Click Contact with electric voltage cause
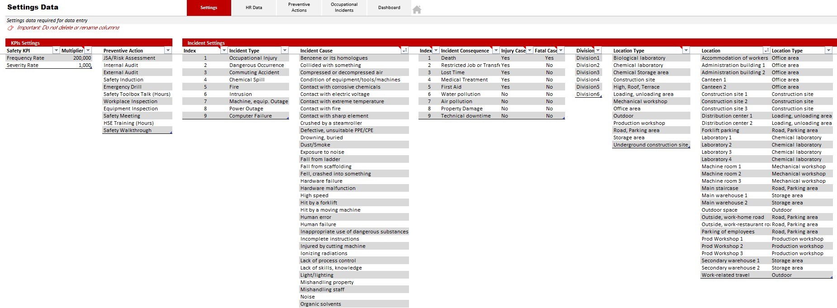Image resolution: width=837 pixels, height=308 pixels. (x=354, y=94)
